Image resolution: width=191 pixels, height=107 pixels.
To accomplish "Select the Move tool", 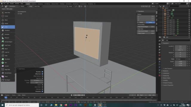I will pyautogui.click(x=8, y=20).
